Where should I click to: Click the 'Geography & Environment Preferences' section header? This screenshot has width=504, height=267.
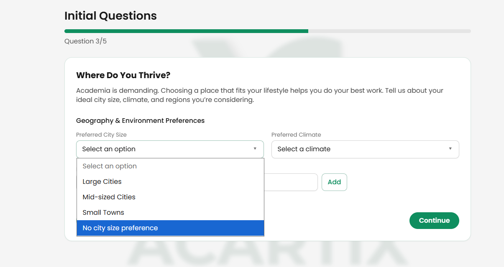[140, 120]
